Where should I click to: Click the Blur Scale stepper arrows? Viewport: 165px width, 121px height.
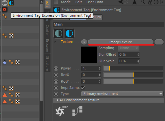click(x=138, y=61)
